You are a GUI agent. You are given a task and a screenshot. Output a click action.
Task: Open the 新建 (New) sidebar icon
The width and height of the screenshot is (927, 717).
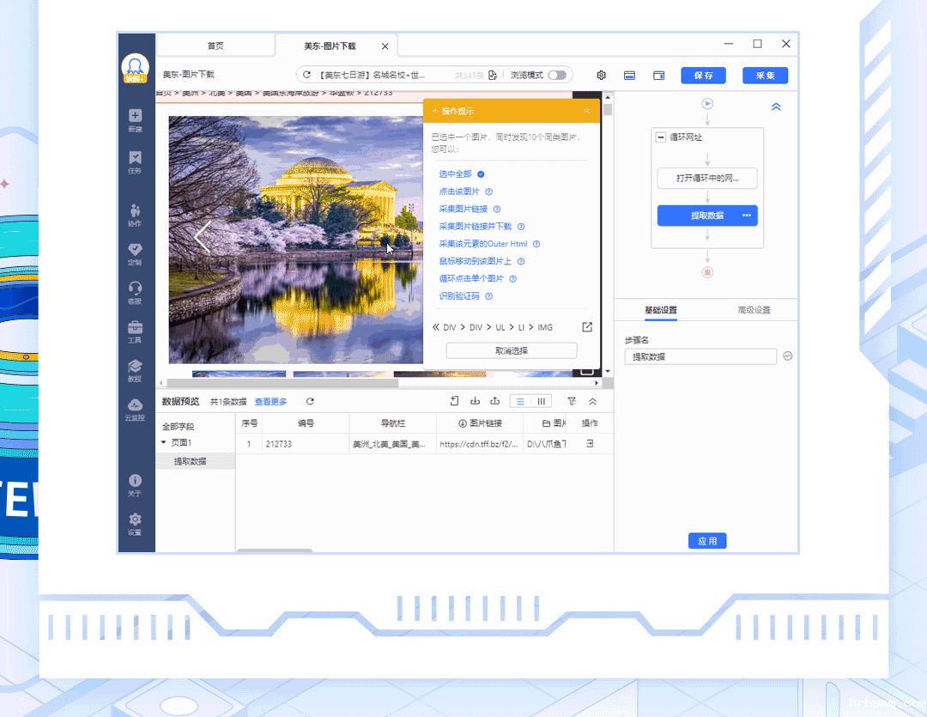coord(136,118)
